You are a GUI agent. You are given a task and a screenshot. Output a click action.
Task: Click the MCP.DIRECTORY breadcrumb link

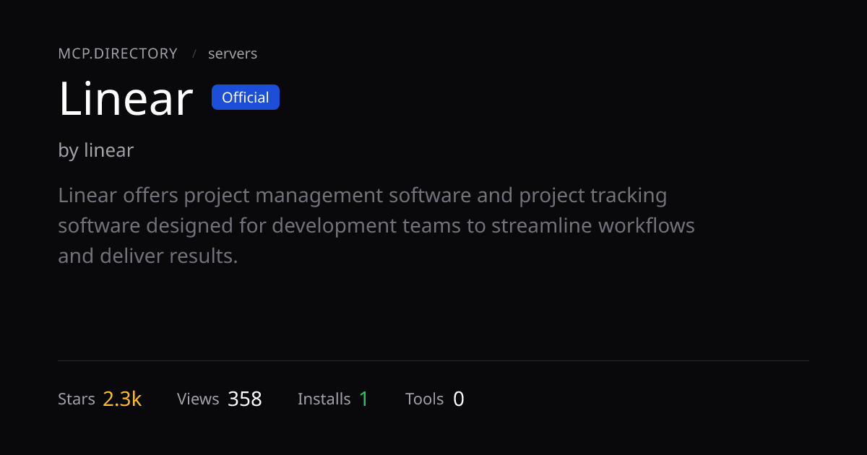pyautogui.click(x=118, y=53)
